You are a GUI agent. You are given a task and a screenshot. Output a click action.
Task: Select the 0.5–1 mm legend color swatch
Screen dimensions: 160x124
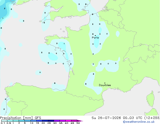[x=10, y=121]
